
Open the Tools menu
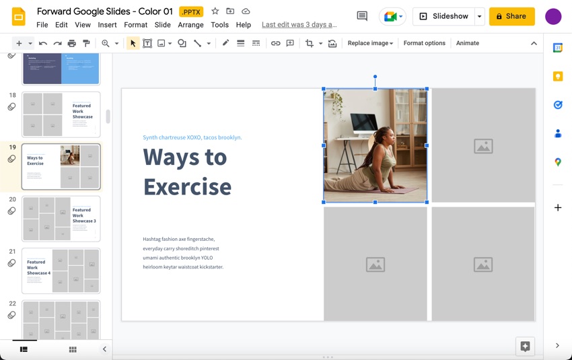pyautogui.click(x=219, y=25)
